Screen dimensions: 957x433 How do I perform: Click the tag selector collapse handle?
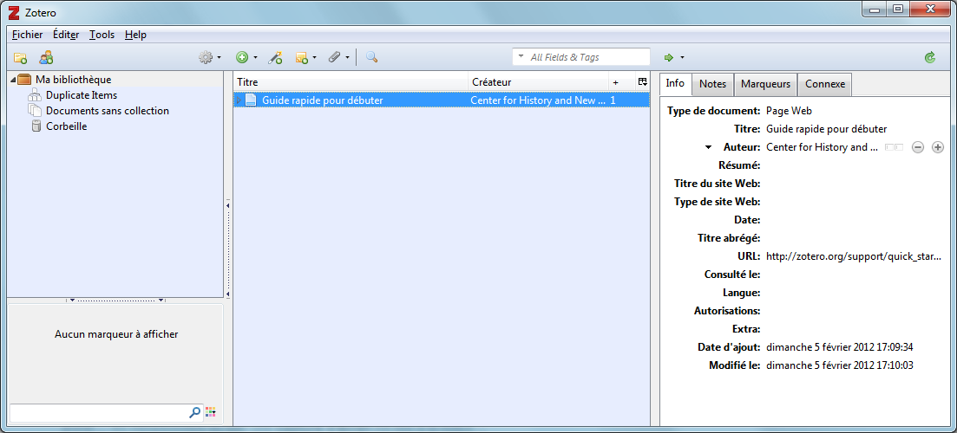pyautogui.click(x=115, y=301)
